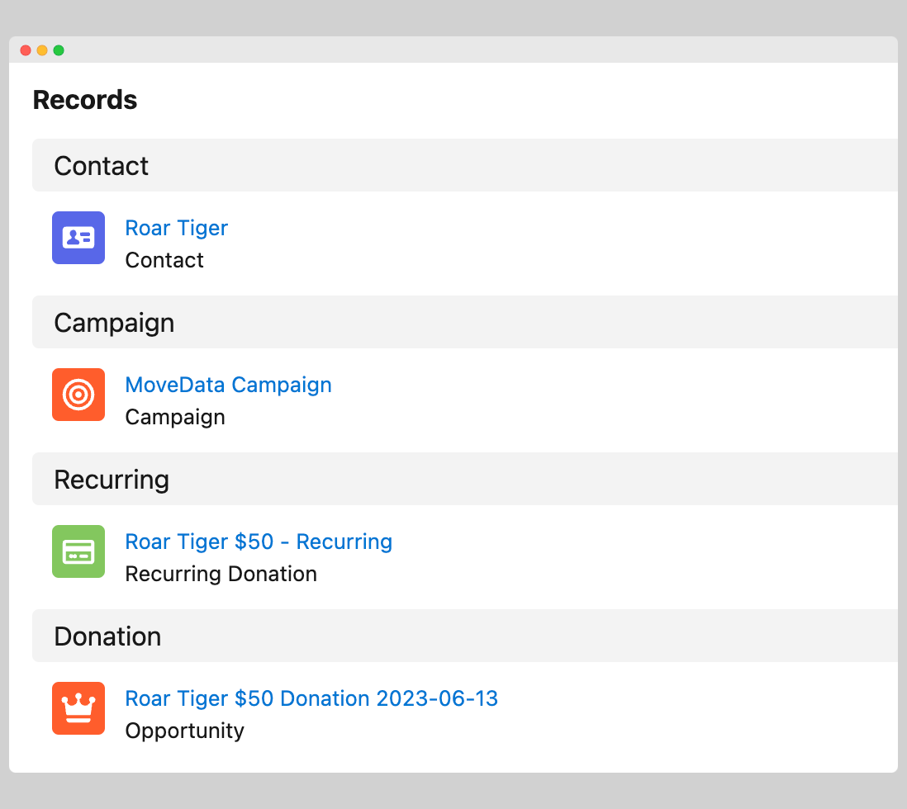Screen dimensions: 907x809
Task: Click the Recurring Donation type label
Action: point(221,574)
